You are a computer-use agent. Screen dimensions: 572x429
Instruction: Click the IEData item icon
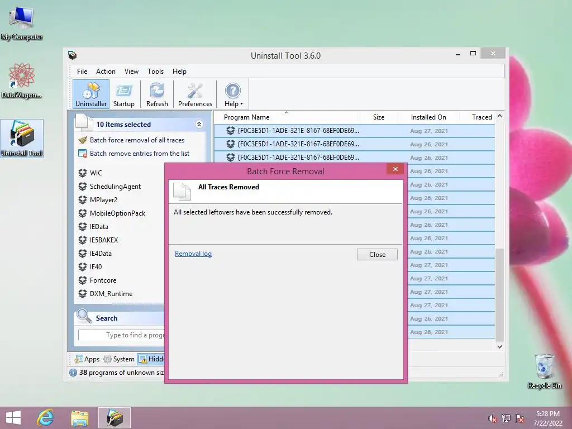click(83, 227)
